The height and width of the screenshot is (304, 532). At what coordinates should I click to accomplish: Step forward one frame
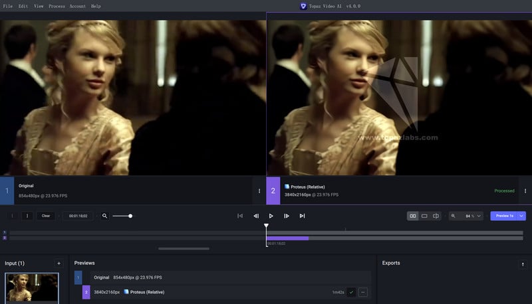coord(287,216)
